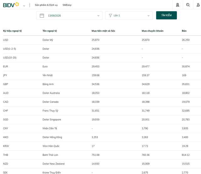
Task: Click the TÌM KIẾM button
Action: tap(166, 15)
